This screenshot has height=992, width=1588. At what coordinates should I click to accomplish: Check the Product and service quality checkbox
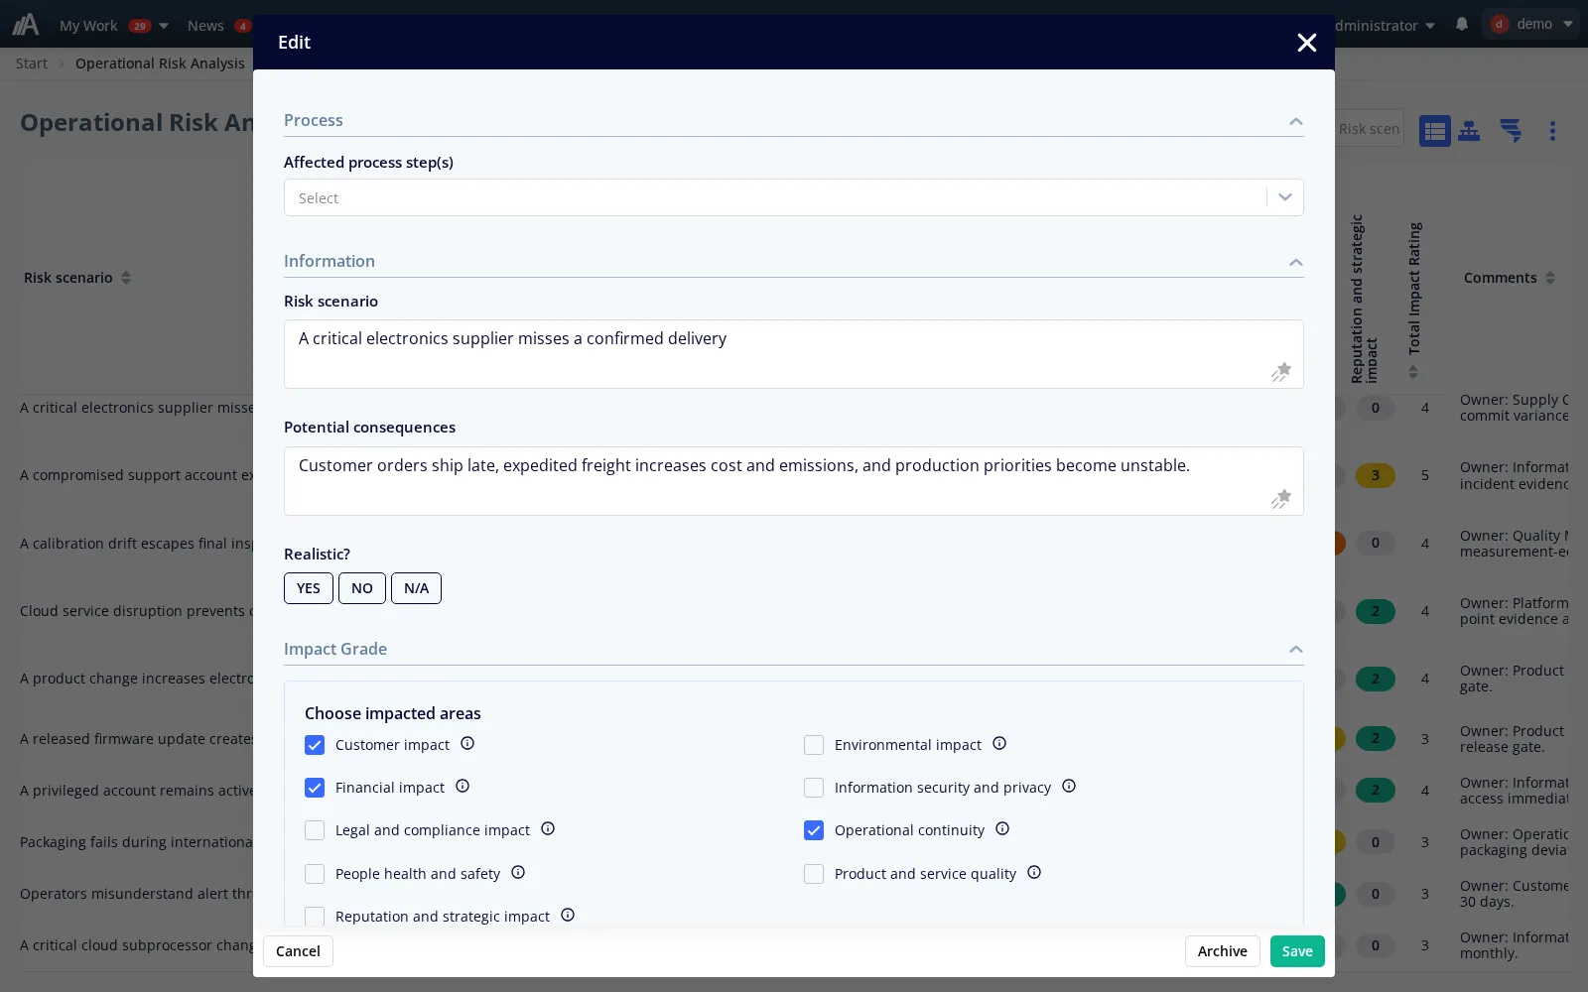point(814,874)
